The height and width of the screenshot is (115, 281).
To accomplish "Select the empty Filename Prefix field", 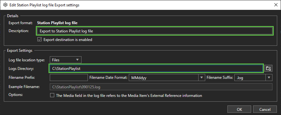I will [69, 78].
